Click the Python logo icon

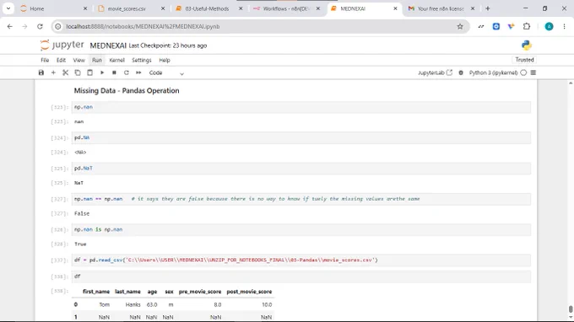tap(527, 46)
